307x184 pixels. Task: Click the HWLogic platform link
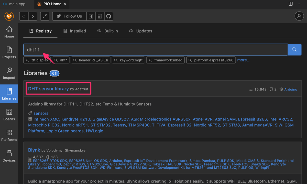click(x=94, y=131)
